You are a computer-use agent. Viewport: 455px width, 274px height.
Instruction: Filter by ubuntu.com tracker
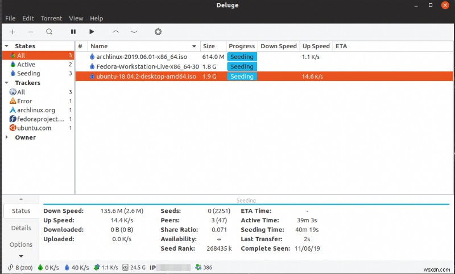(38, 128)
